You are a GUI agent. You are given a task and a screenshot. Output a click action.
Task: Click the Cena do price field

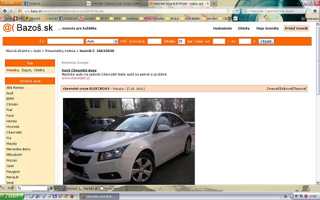click(244, 41)
